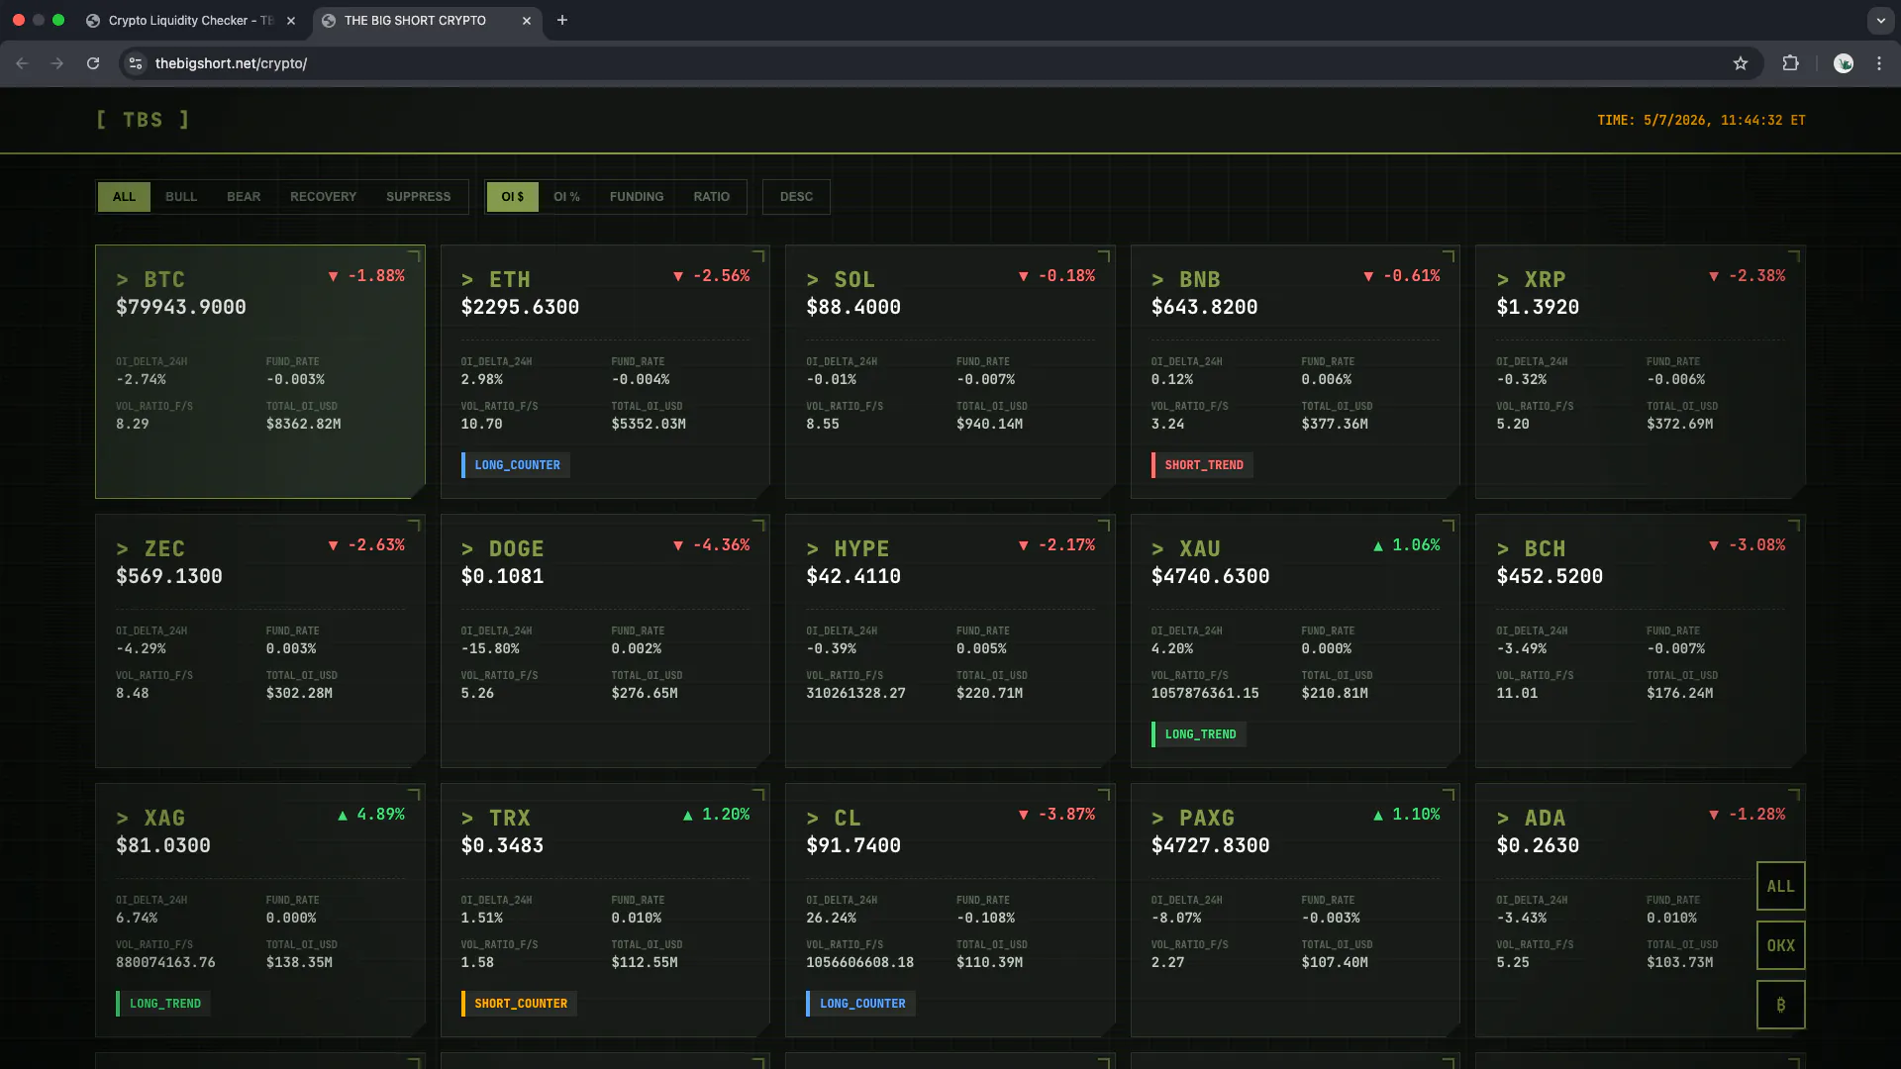Bookmark this page with the star
Image resolution: width=1901 pixels, height=1069 pixels.
[x=1741, y=63]
